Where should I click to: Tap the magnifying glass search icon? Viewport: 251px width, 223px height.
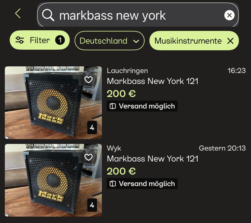tap(48, 15)
